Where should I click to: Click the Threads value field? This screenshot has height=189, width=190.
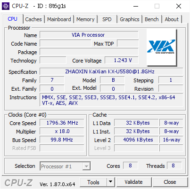174,165
